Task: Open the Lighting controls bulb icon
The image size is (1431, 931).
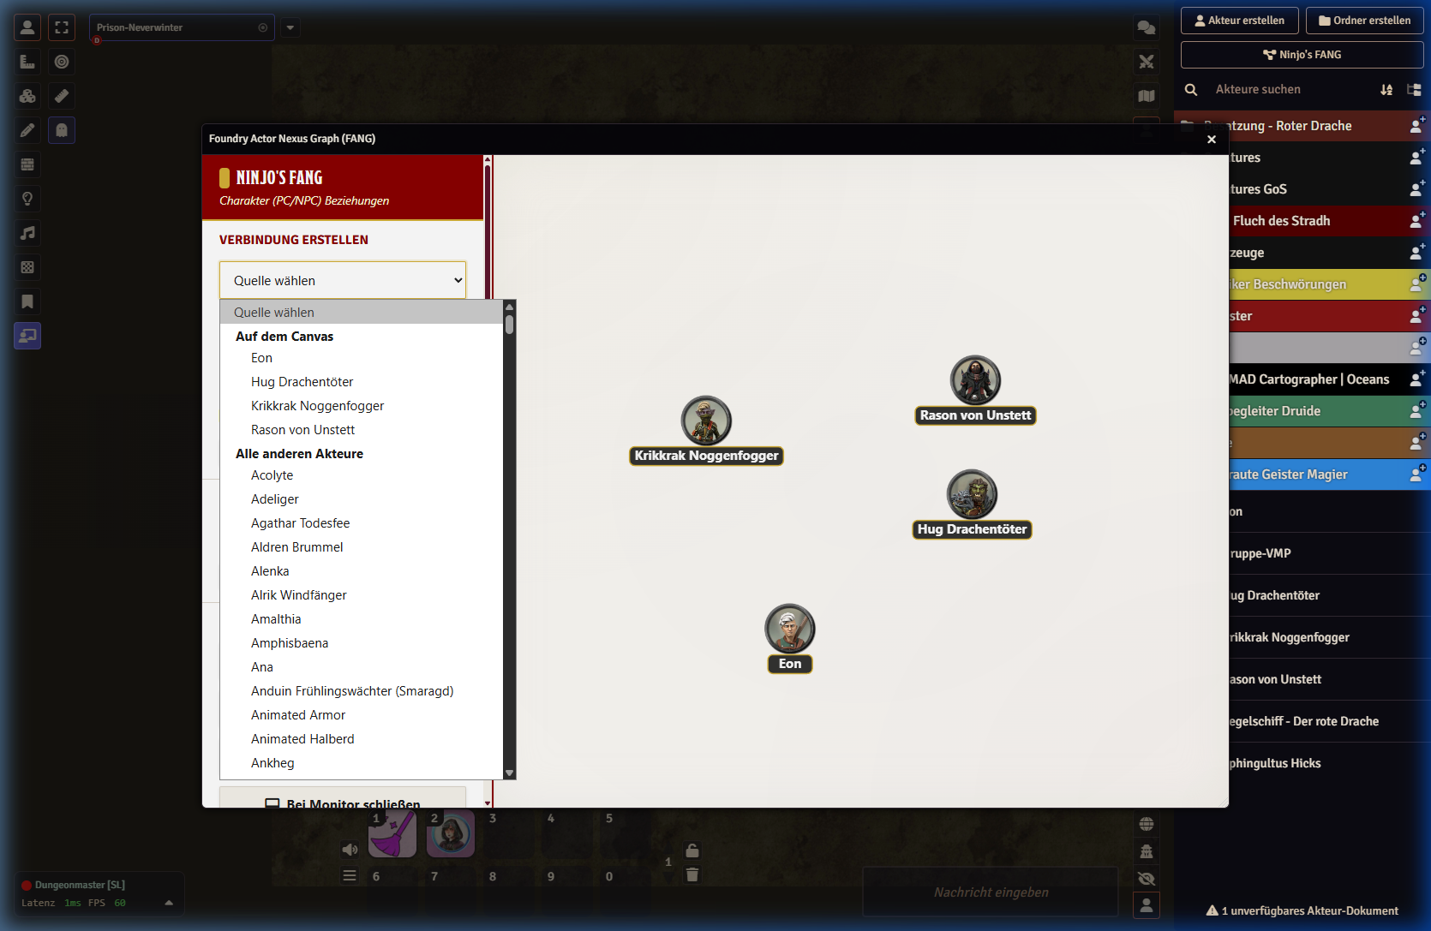Action: point(27,199)
